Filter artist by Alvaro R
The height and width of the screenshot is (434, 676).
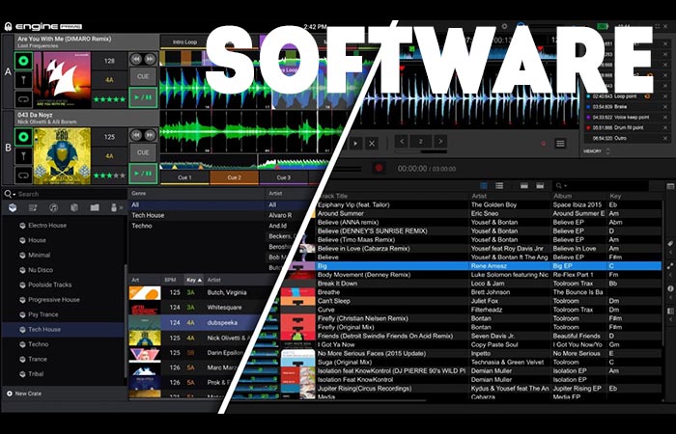[x=280, y=215]
